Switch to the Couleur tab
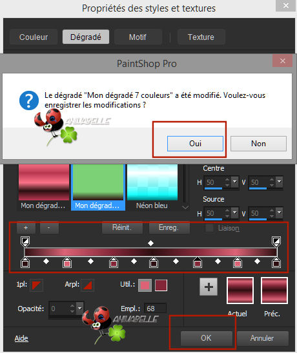The image size is (297, 353). click(x=34, y=37)
